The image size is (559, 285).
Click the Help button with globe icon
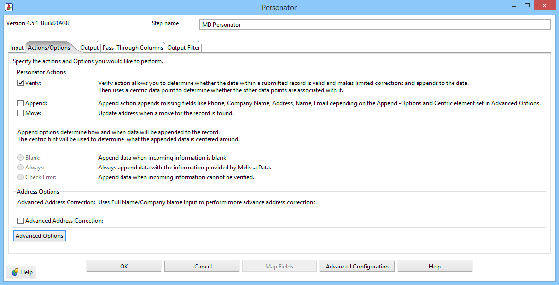[x=21, y=272]
